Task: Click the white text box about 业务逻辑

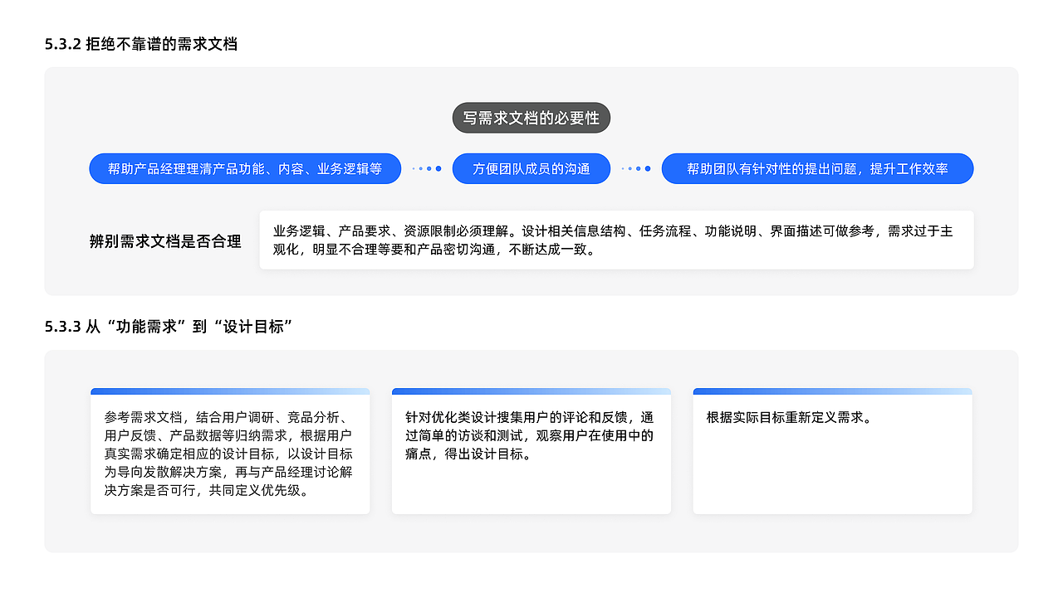Action: tap(616, 240)
